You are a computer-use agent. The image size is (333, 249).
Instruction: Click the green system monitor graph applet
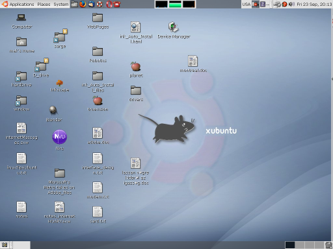click(175, 4)
